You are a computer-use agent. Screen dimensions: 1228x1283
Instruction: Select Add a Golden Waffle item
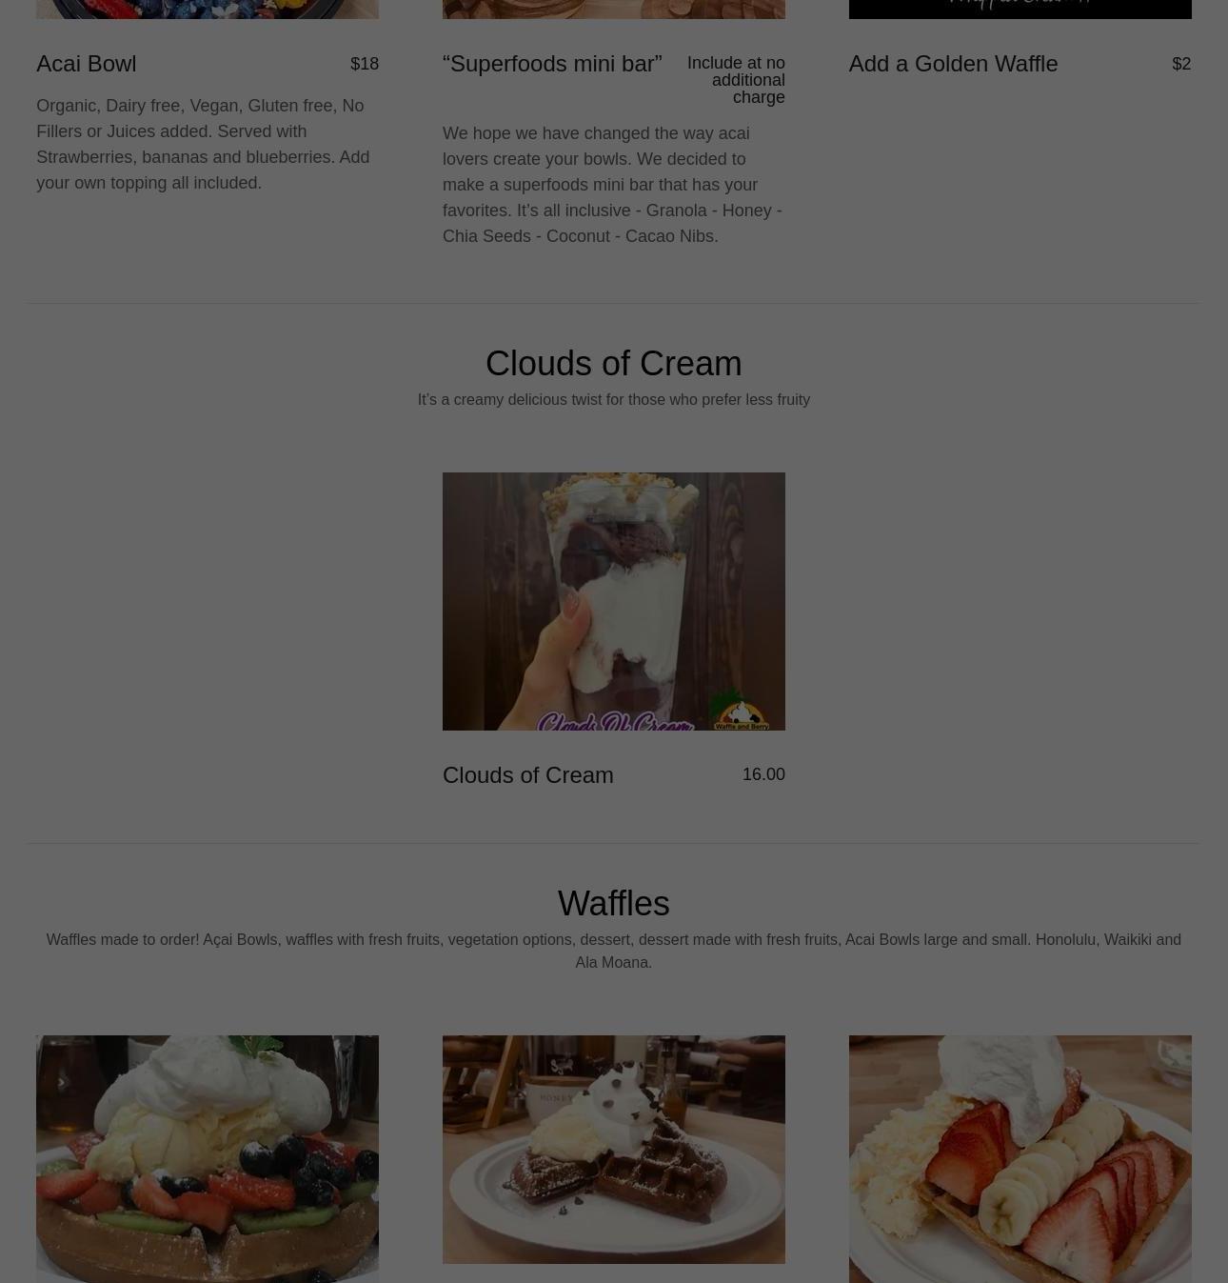coord(953,63)
